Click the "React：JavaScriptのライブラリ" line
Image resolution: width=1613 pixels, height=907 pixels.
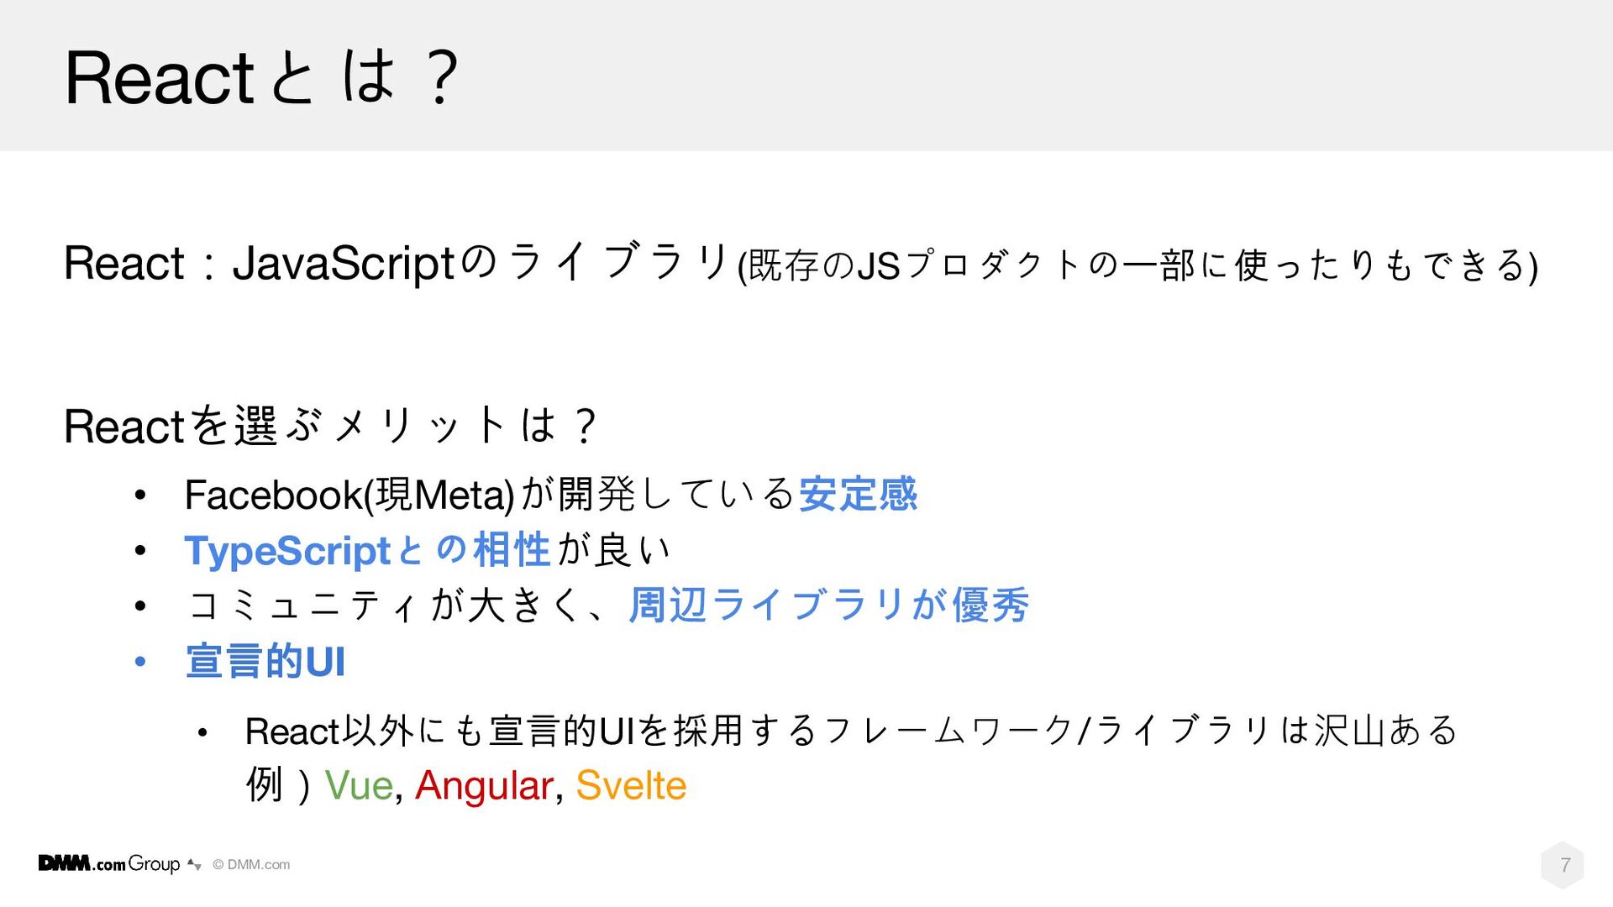[396, 262]
